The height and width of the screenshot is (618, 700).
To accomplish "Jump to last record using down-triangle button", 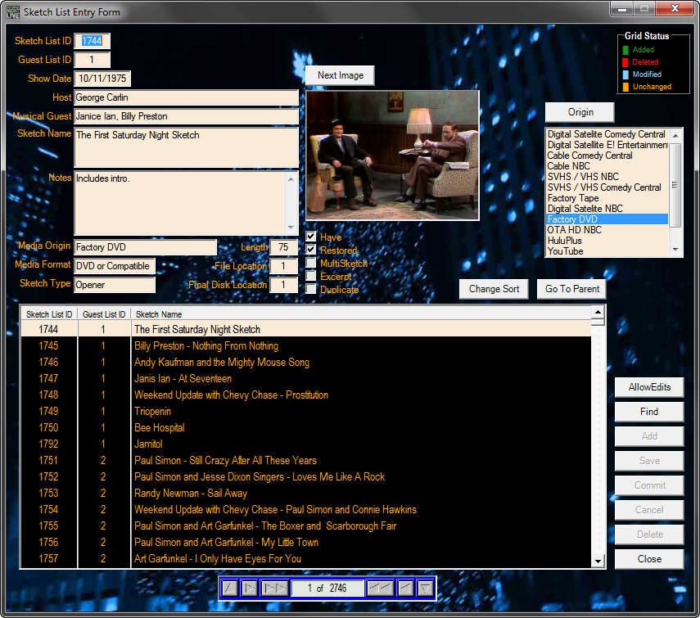I will 425,588.
